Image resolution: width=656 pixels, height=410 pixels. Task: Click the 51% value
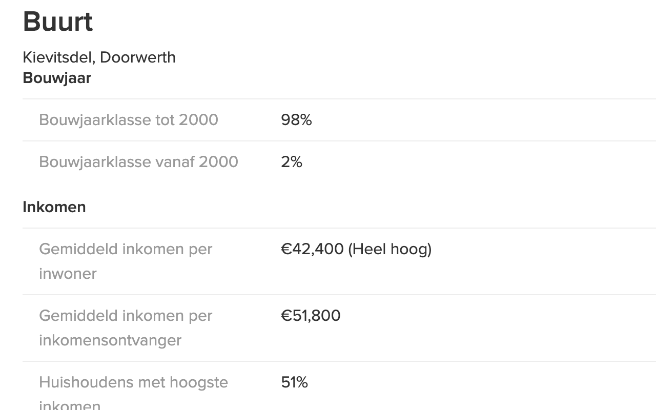(294, 382)
